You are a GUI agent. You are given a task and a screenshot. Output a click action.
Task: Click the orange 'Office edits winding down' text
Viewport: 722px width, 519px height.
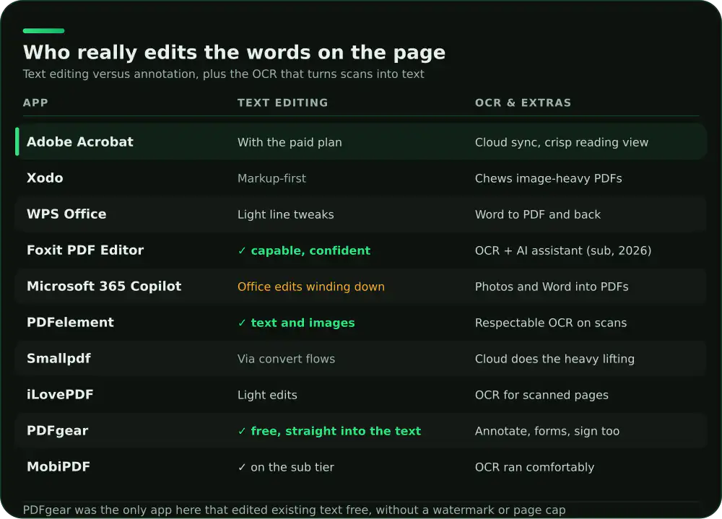point(310,287)
